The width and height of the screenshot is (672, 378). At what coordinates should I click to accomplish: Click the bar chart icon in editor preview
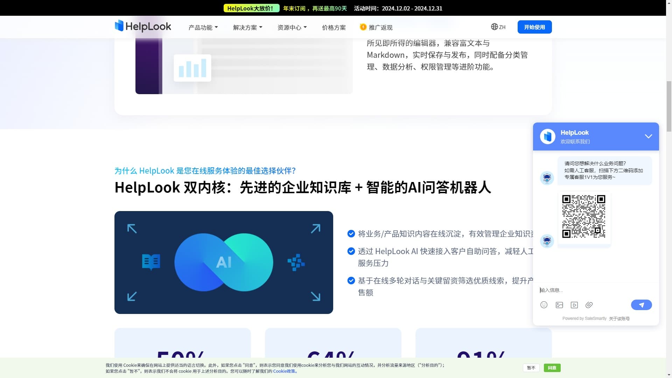tap(192, 68)
